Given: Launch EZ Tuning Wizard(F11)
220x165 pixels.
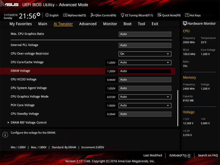Looking at the screenshot, I should pos(139,15).
